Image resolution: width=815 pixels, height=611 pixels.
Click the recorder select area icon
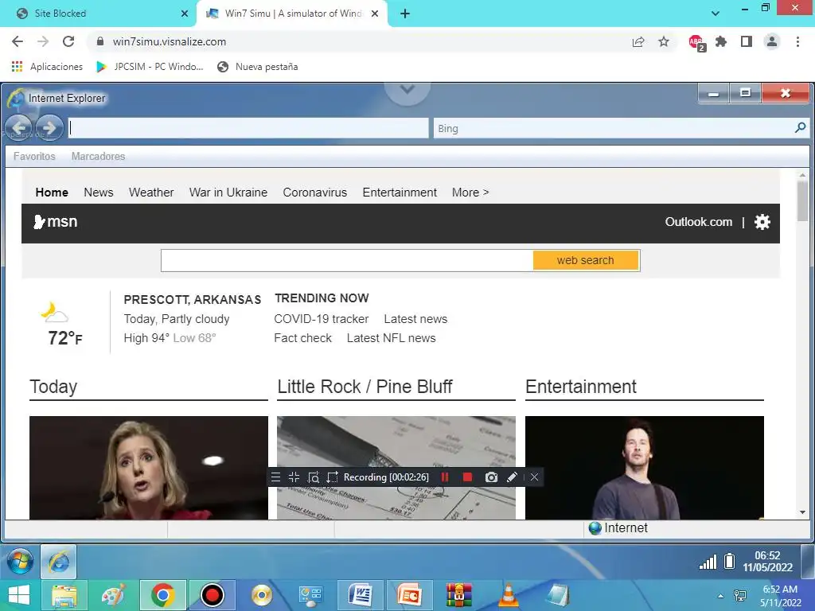[332, 477]
